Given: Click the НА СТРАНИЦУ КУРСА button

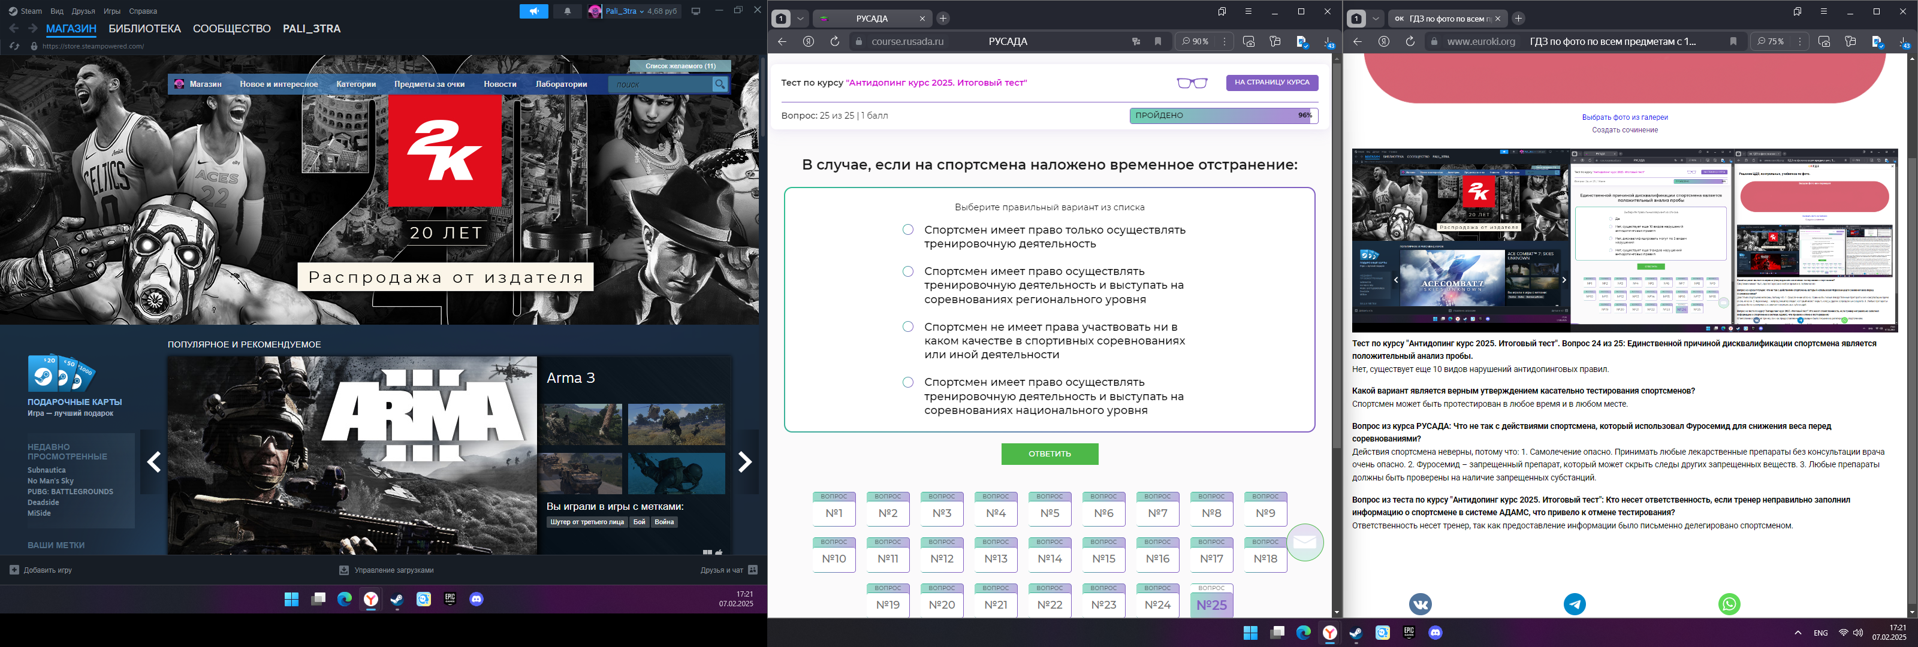Looking at the screenshot, I should point(1271,83).
